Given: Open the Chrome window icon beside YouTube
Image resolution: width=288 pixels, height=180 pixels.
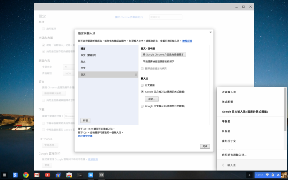Looking at the screenshot, I should 58,175.
